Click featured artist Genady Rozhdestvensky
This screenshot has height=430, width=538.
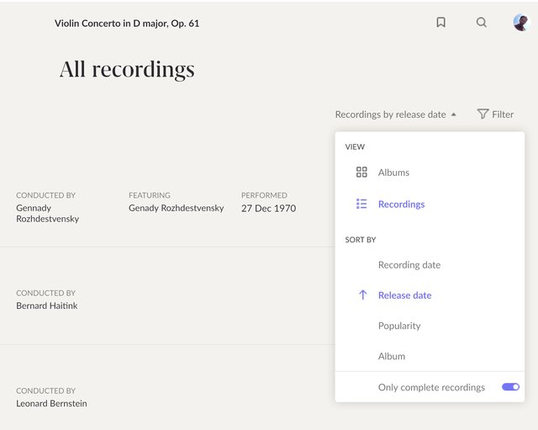[x=176, y=208]
